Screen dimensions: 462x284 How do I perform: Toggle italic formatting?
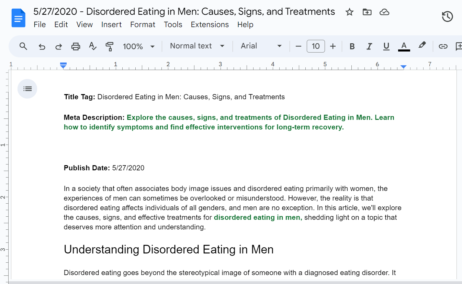pos(369,46)
